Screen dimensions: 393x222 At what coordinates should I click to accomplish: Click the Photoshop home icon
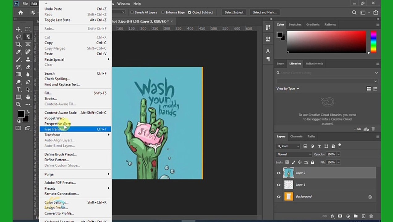(20, 12)
